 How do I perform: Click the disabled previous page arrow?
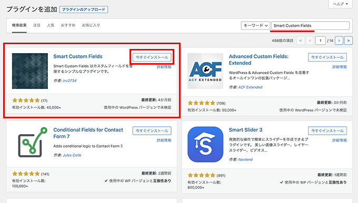310,40
